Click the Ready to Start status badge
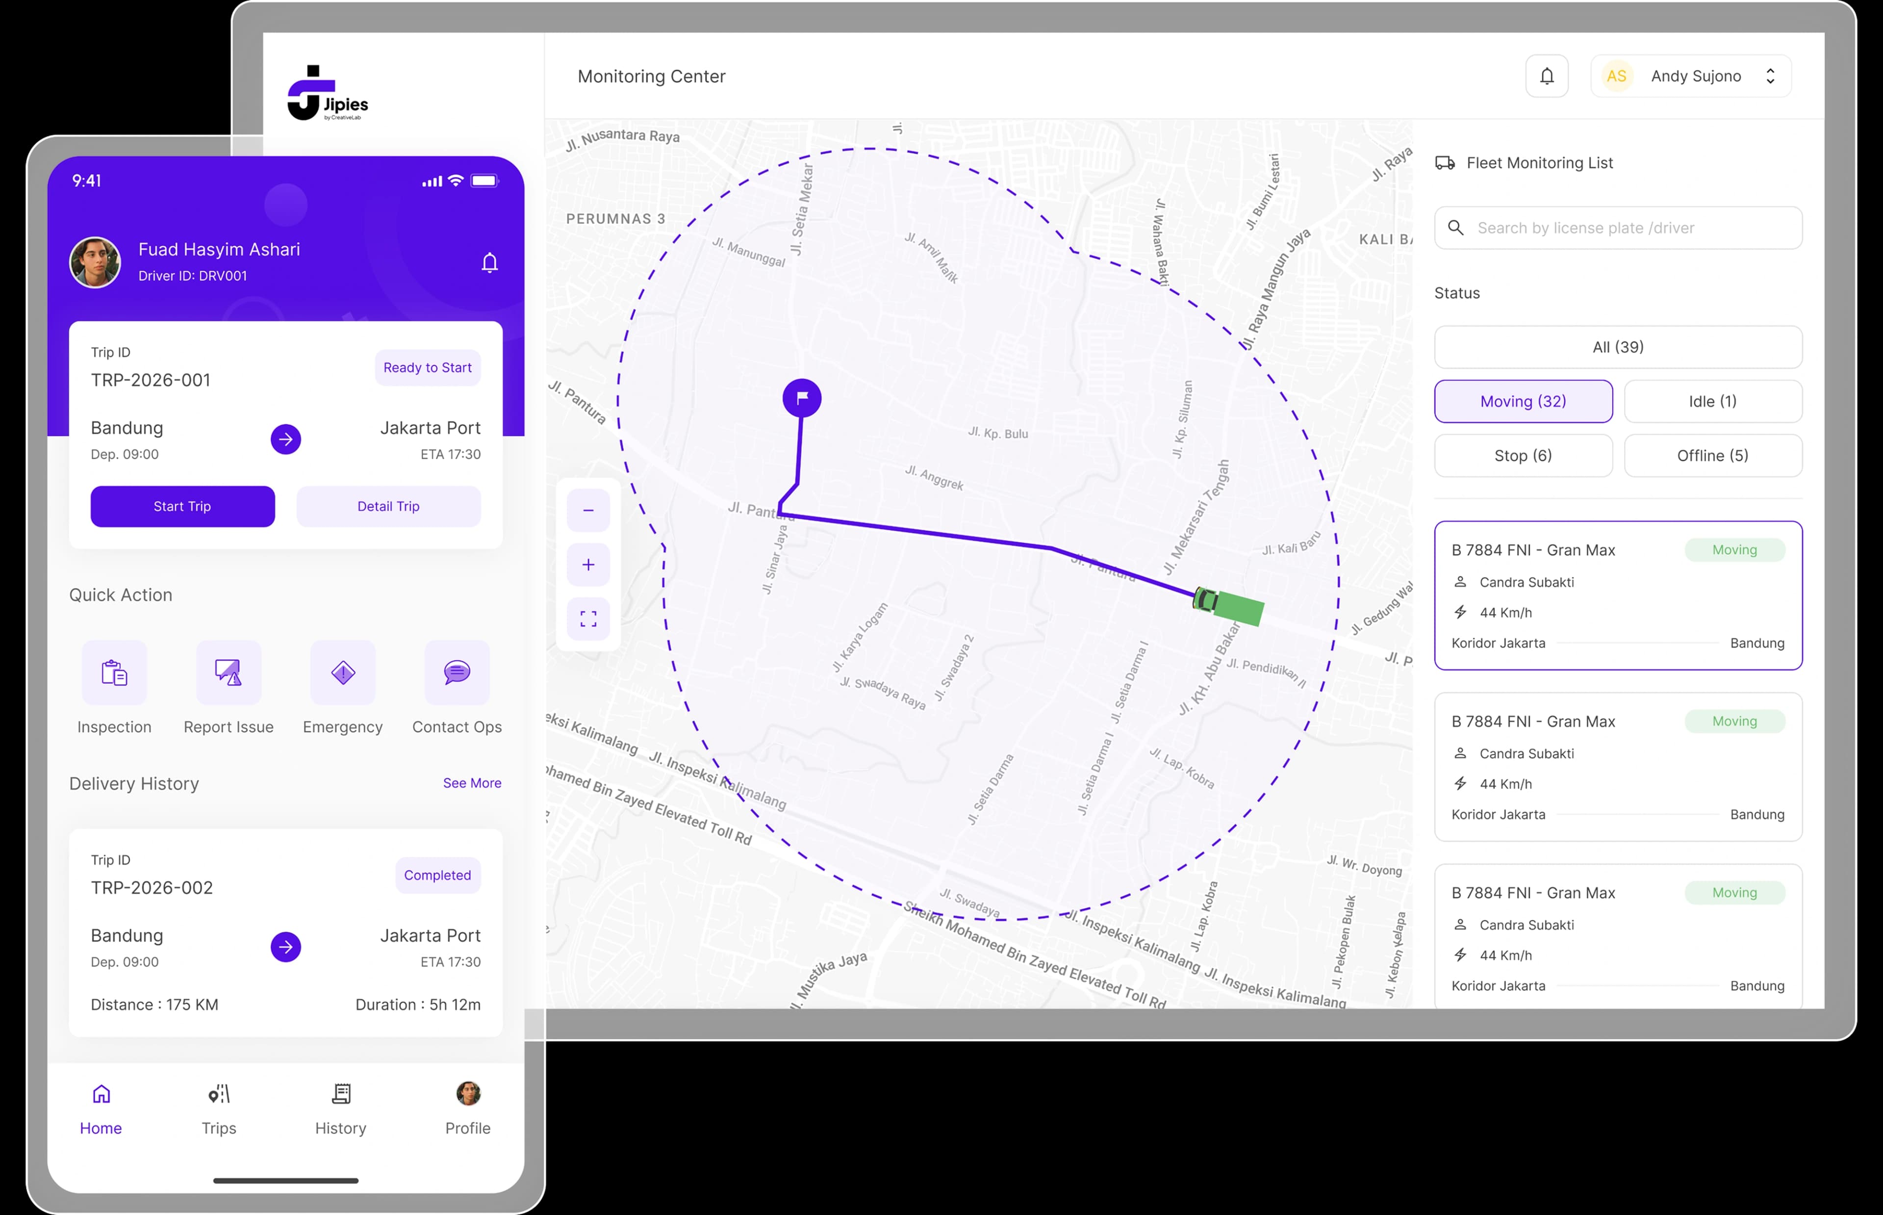The height and width of the screenshot is (1215, 1883). coord(428,368)
